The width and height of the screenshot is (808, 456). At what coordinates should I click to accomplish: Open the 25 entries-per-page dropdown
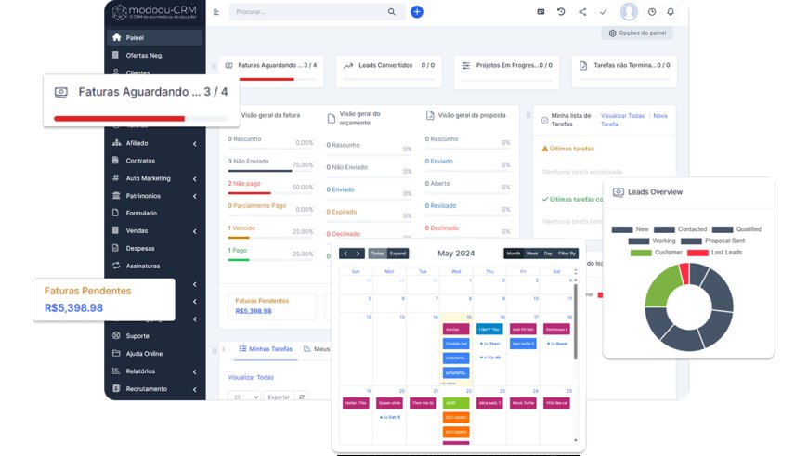point(244,397)
